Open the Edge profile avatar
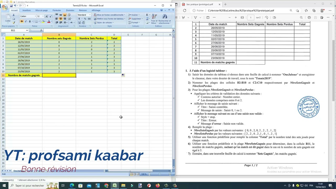336x189 pixels. coord(322,11)
